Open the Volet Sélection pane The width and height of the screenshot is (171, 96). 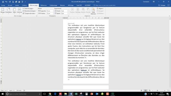93,11
